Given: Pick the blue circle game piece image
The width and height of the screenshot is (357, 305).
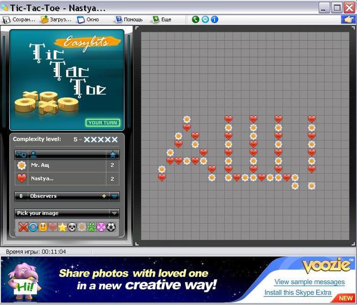Looking at the screenshot, I should pyautogui.click(x=33, y=227).
